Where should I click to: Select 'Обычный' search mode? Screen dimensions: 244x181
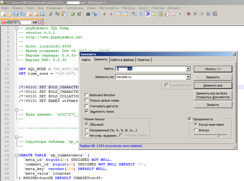[x=87, y=124]
